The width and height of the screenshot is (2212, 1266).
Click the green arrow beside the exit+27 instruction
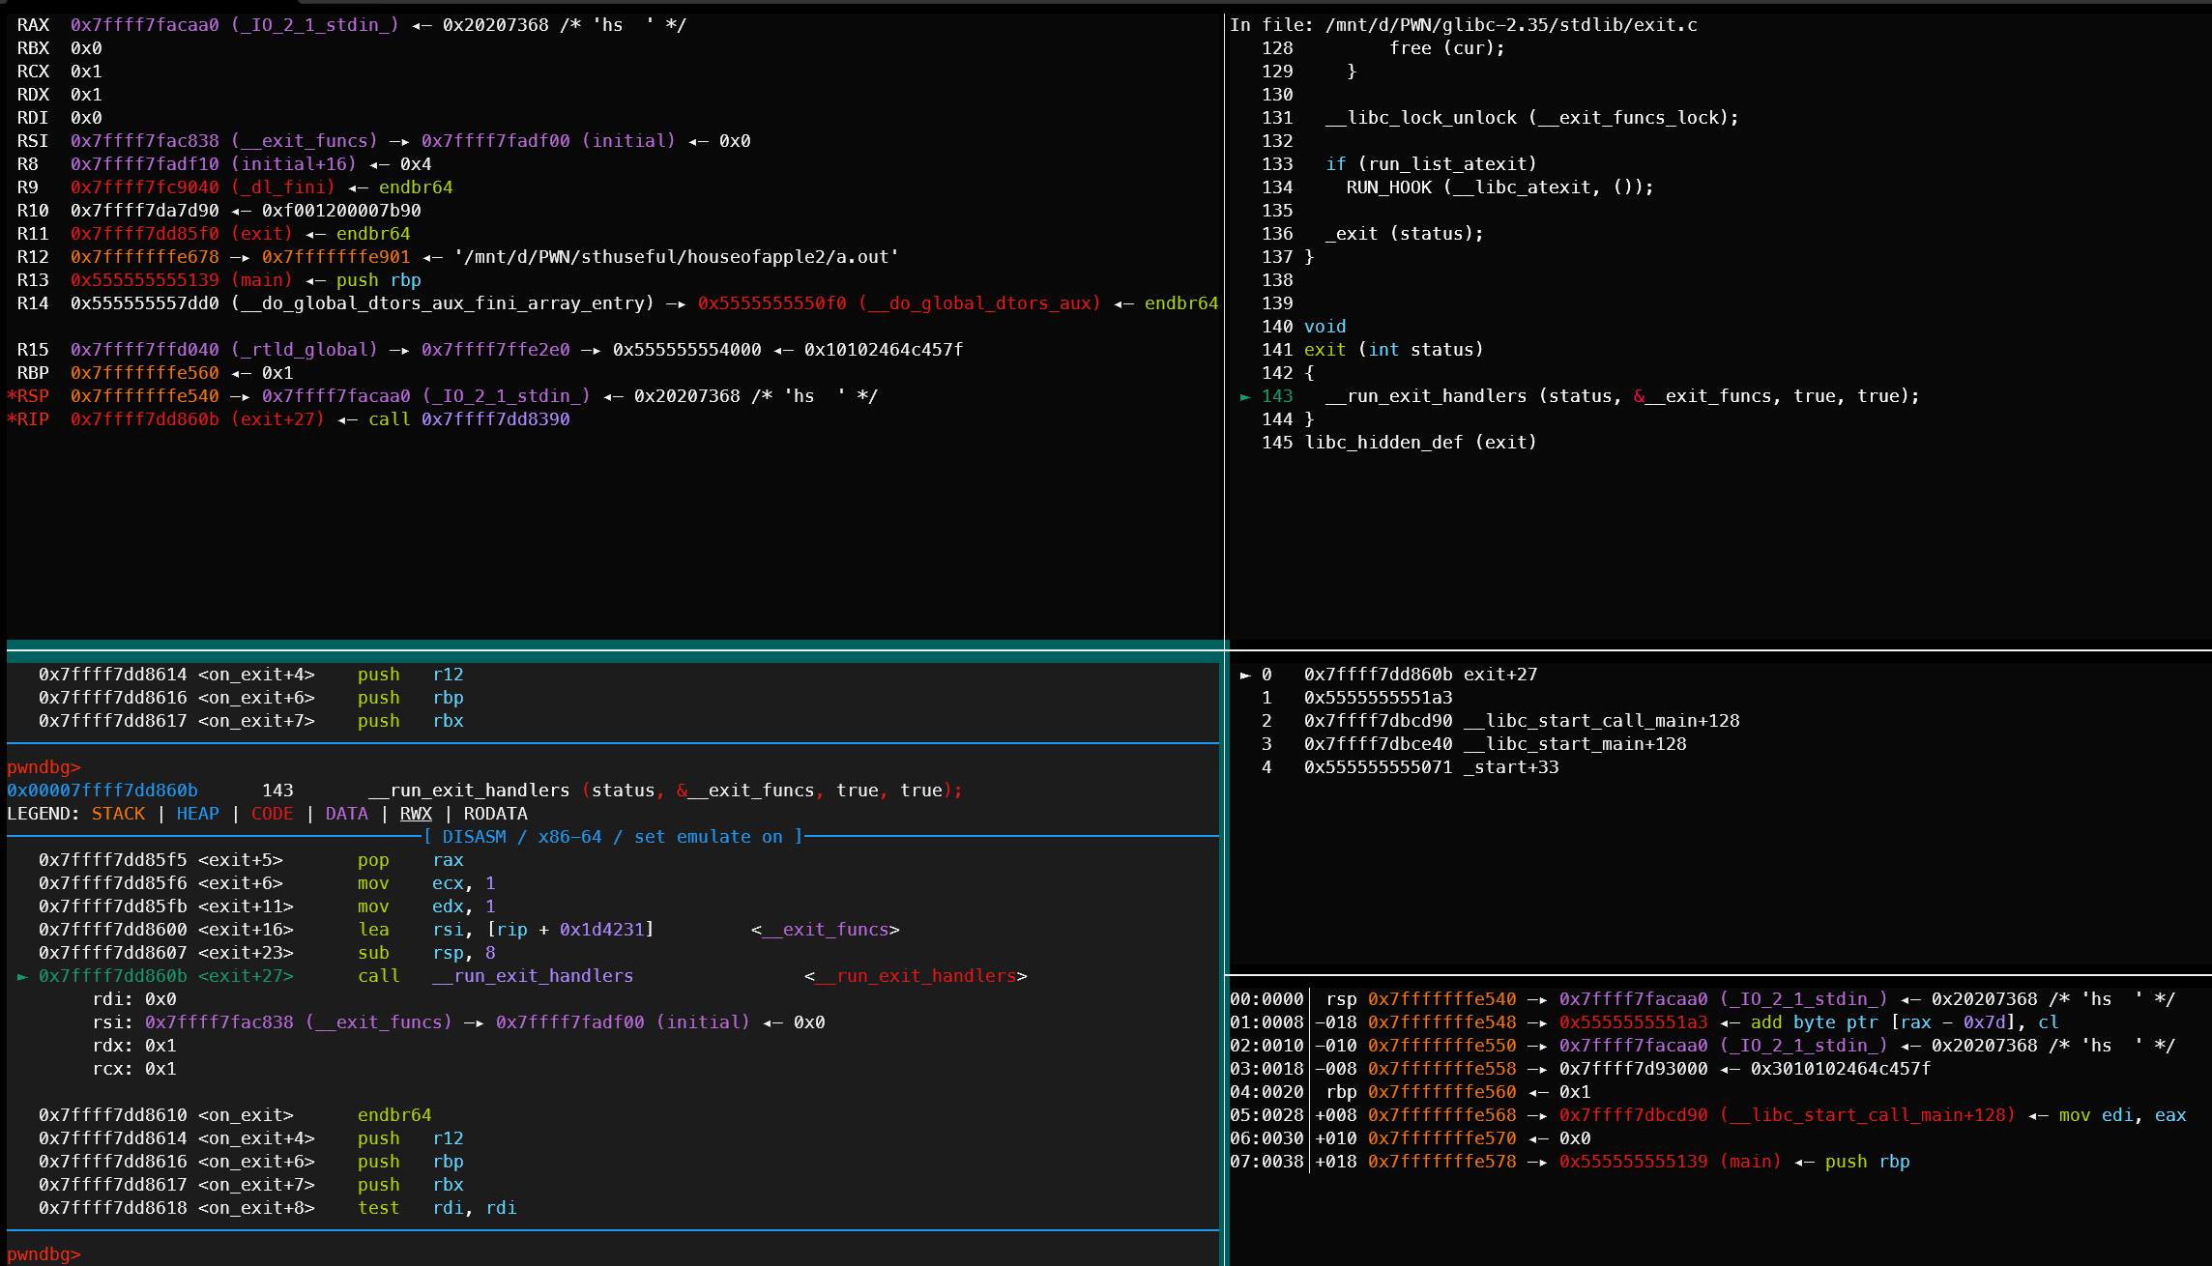pyautogui.click(x=22, y=976)
